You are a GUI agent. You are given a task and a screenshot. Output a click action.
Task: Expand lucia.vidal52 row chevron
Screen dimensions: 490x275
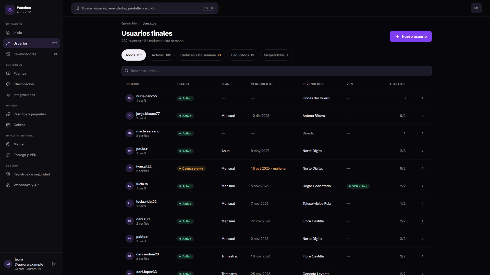coord(423,203)
